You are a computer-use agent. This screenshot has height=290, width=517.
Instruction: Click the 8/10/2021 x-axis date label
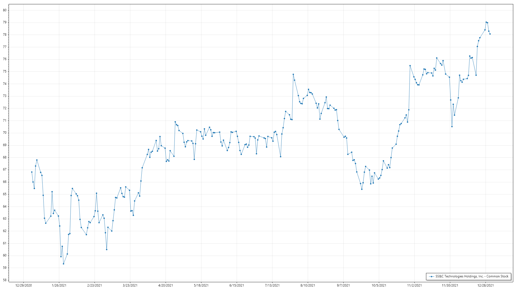click(308, 285)
